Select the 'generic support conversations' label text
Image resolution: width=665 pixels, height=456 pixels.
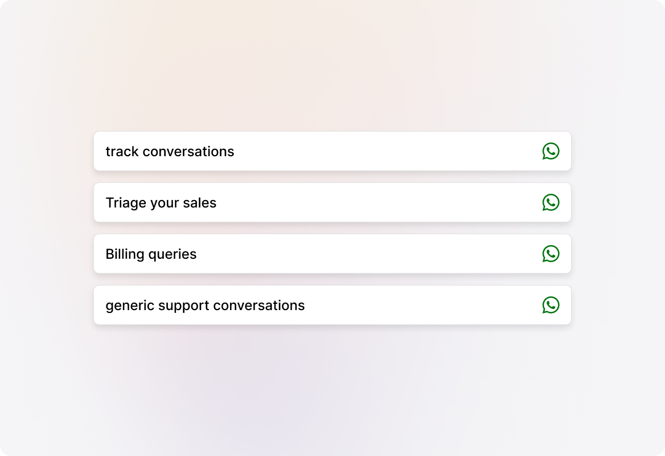[205, 306]
